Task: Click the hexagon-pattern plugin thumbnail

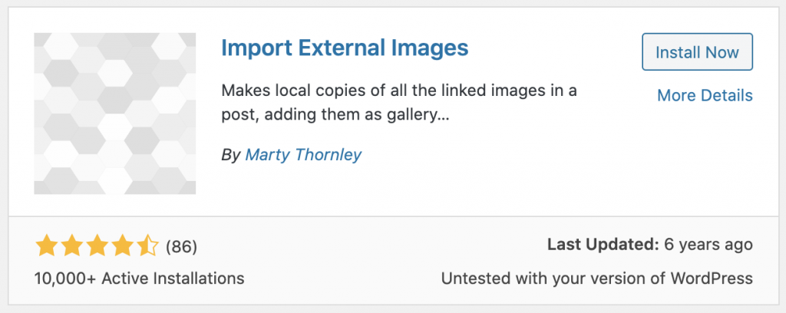Action: tap(115, 114)
